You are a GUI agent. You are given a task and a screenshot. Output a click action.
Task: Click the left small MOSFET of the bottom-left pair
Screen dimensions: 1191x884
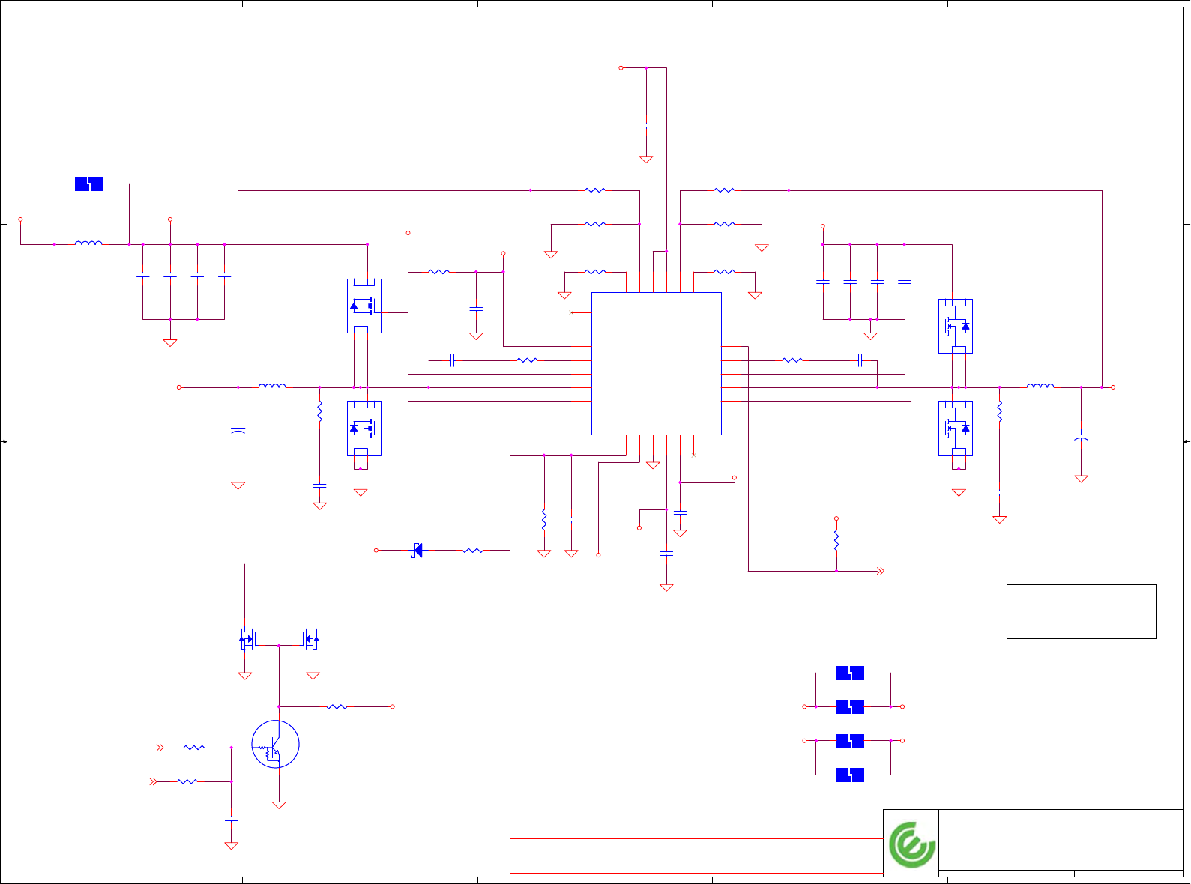tap(247, 639)
